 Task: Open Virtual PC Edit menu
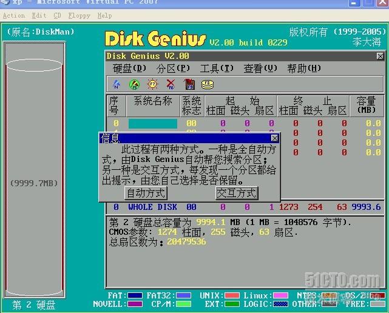tap(39, 16)
